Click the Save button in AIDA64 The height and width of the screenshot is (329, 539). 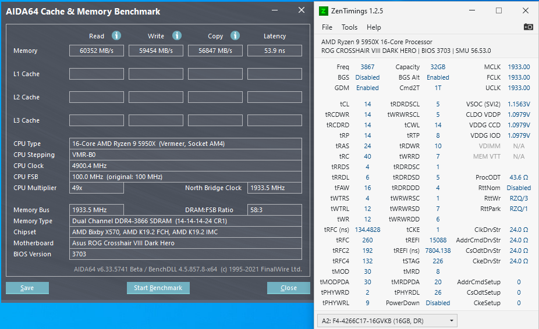(27, 288)
